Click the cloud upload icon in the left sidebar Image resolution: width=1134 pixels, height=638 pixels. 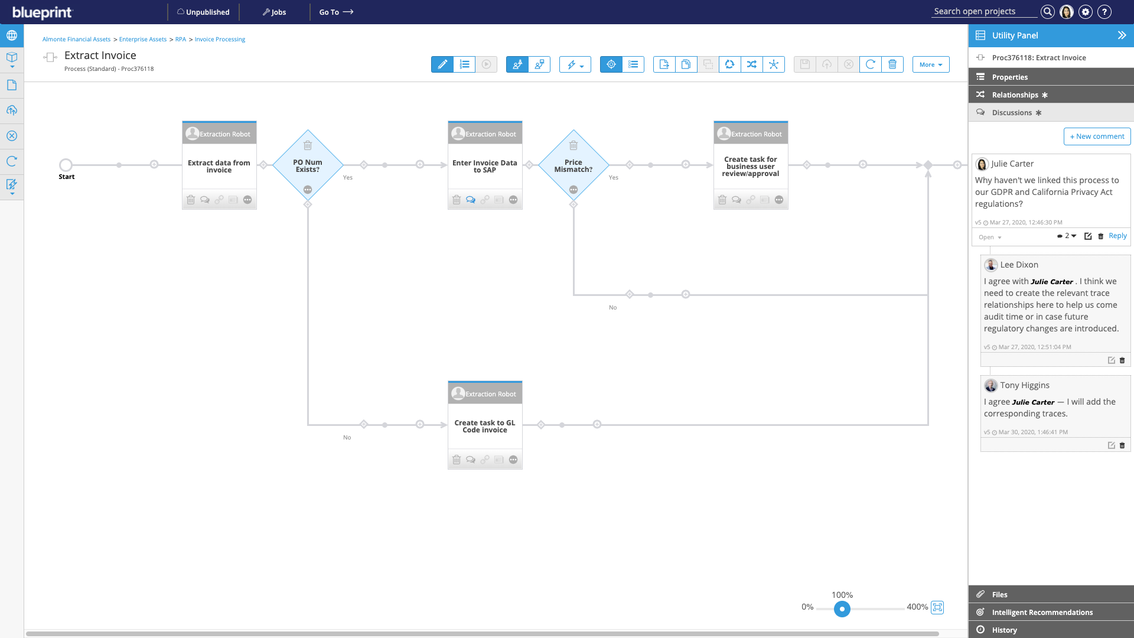(12, 110)
